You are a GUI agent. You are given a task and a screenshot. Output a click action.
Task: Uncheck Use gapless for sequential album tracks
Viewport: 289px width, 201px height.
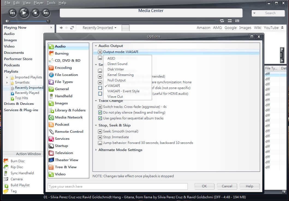tap(100, 118)
